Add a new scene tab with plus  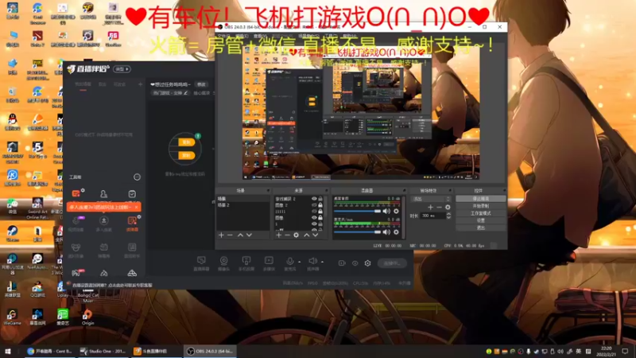141,84
